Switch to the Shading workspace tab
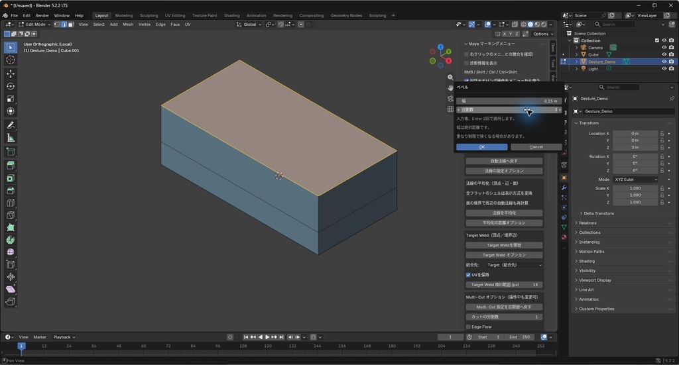Image resolution: width=679 pixels, height=365 pixels. [x=231, y=16]
